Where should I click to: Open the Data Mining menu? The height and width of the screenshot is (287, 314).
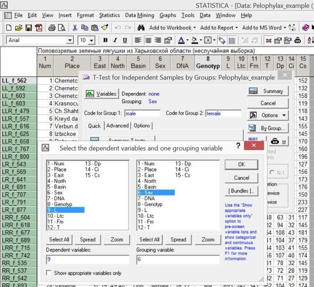[x=140, y=15]
